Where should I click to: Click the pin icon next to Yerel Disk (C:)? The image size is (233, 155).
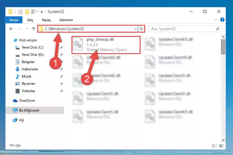(62, 47)
